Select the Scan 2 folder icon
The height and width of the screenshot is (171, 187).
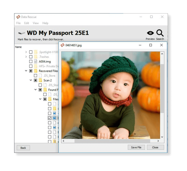(40, 80)
